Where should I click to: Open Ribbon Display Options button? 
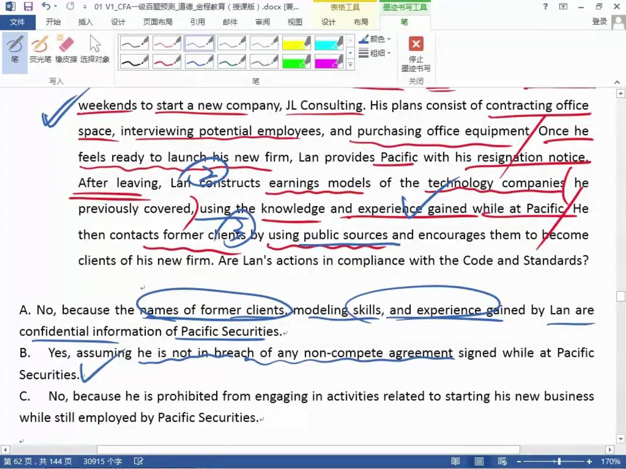563,7
